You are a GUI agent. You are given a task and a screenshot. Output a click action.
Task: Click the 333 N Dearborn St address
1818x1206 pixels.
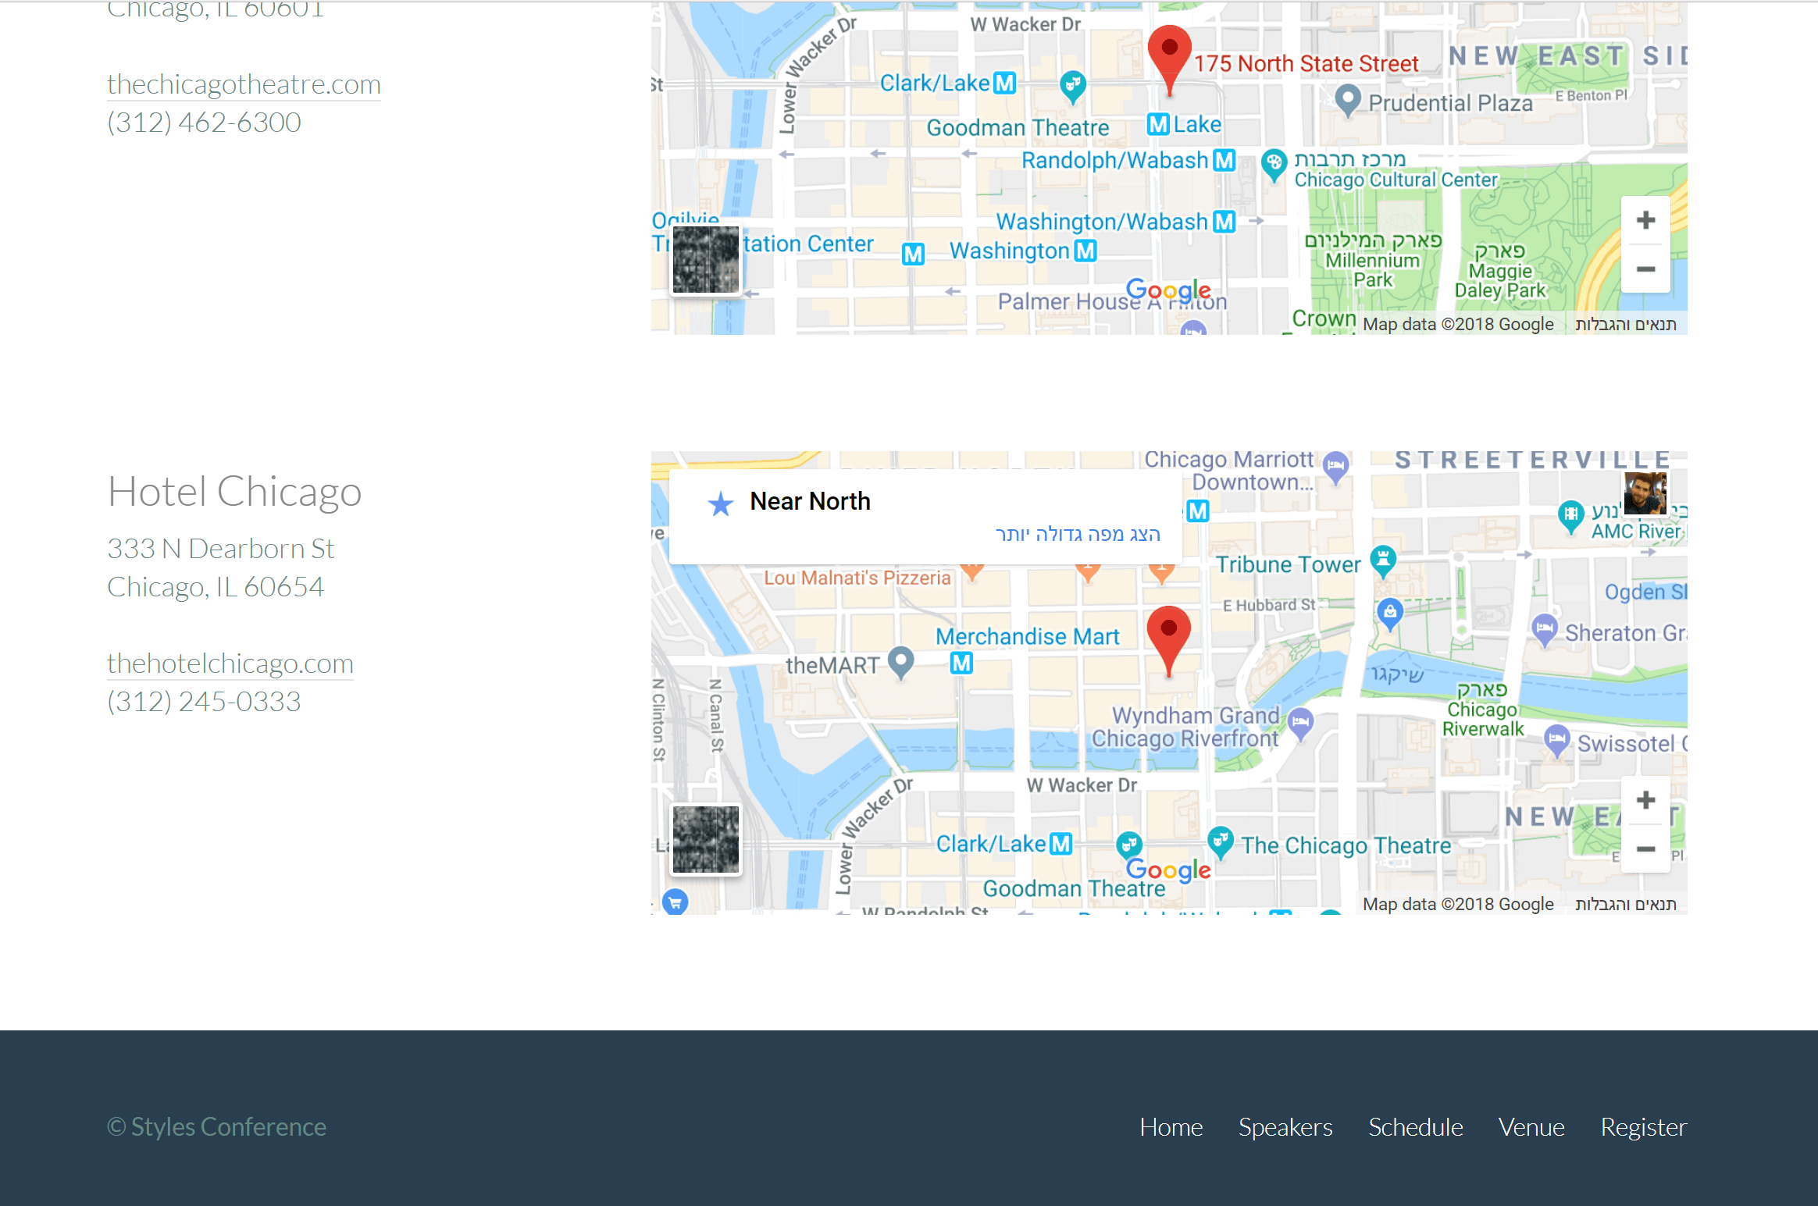point(221,549)
